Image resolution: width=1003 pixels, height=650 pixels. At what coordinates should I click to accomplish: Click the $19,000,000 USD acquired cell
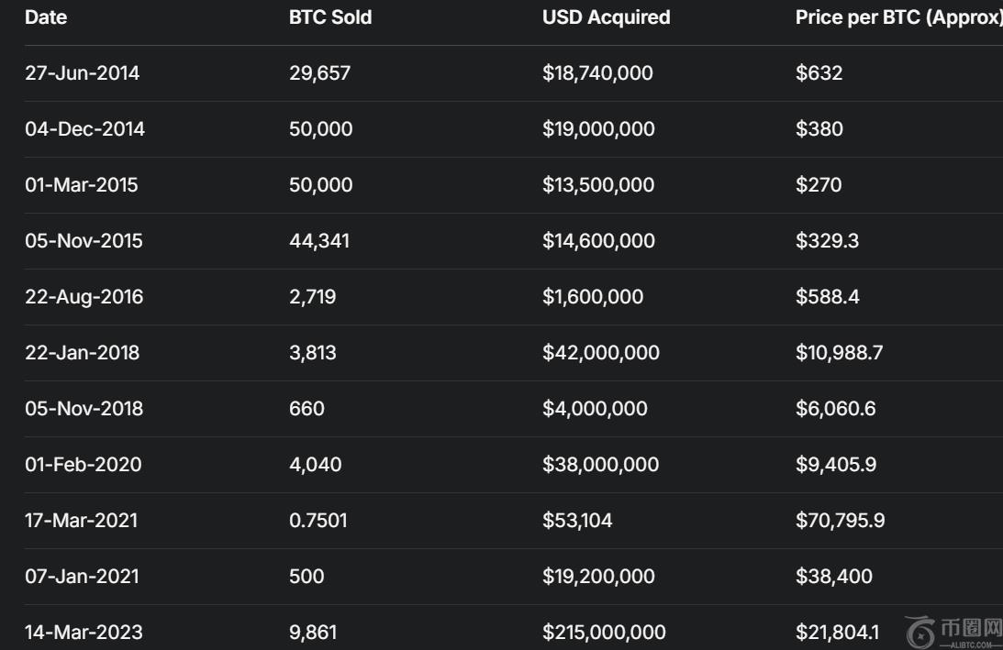point(598,129)
